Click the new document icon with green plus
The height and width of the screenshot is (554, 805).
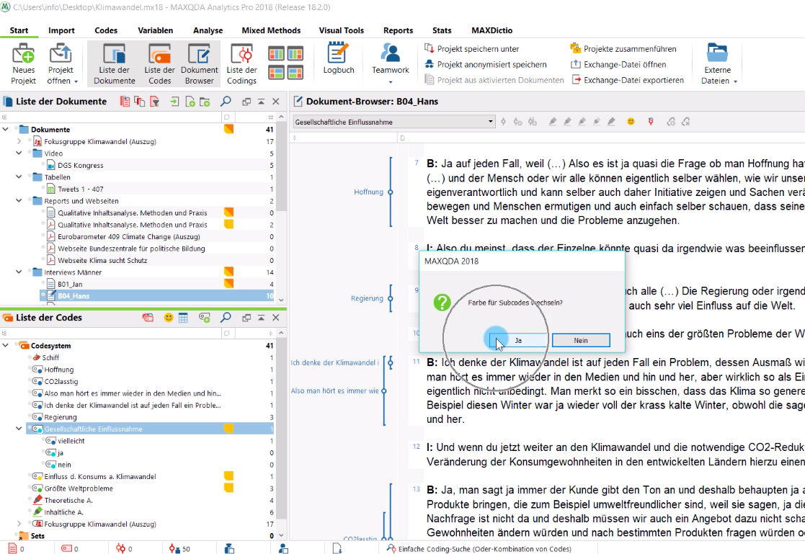click(190, 102)
